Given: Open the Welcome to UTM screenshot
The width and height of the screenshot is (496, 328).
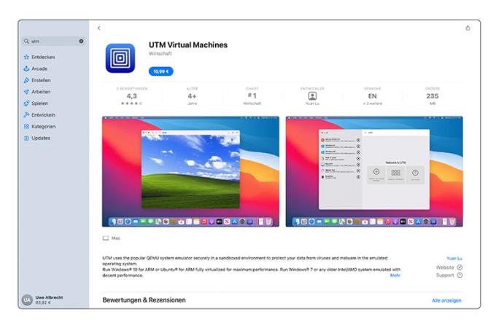Looking at the screenshot, I should pos(374,171).
